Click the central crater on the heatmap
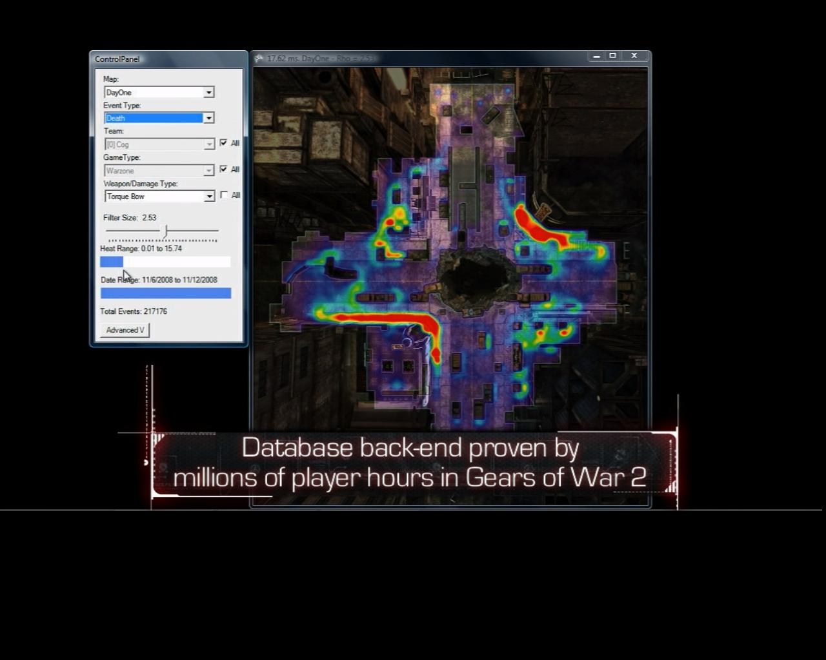 coord(476,278)
